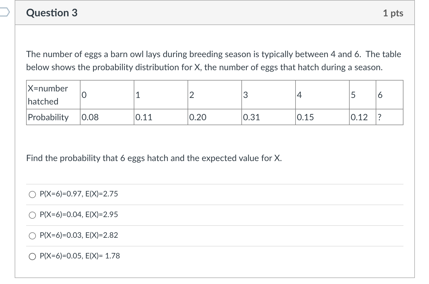Click the X=number hatched row header
Screen dimensions: 429x284
click(x=53, y=95)
